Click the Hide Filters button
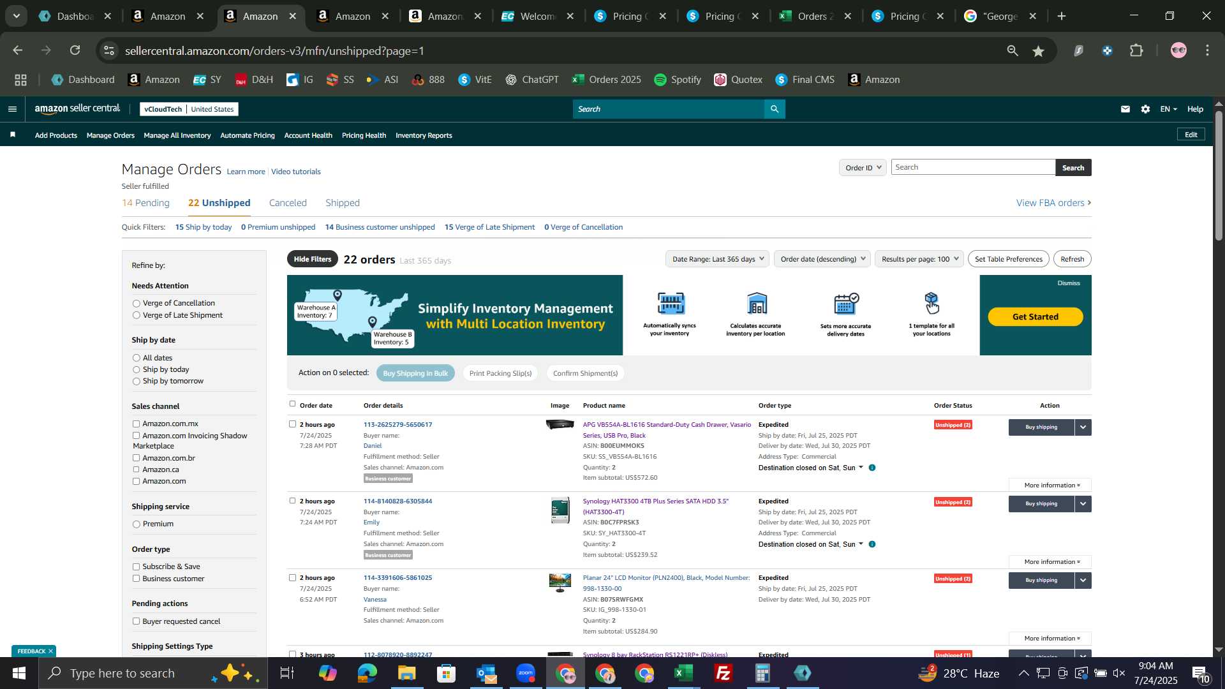 pyautogui.click(x=313, y=259)
